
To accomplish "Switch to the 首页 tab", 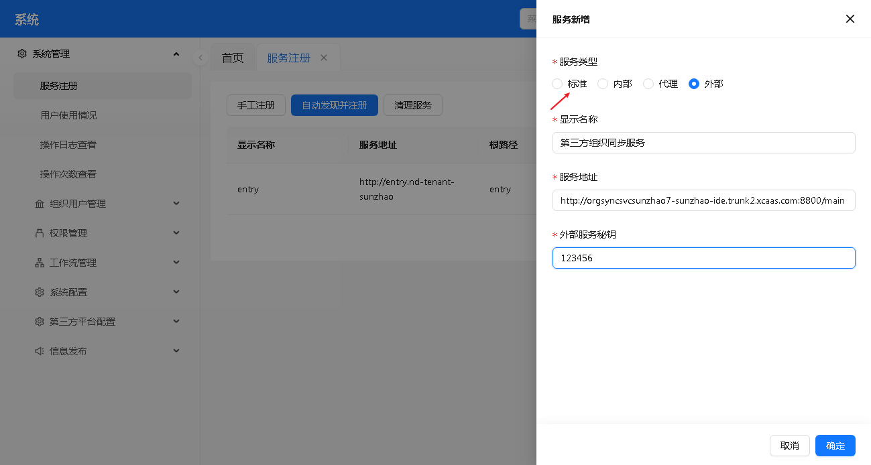I will (233, 58).
